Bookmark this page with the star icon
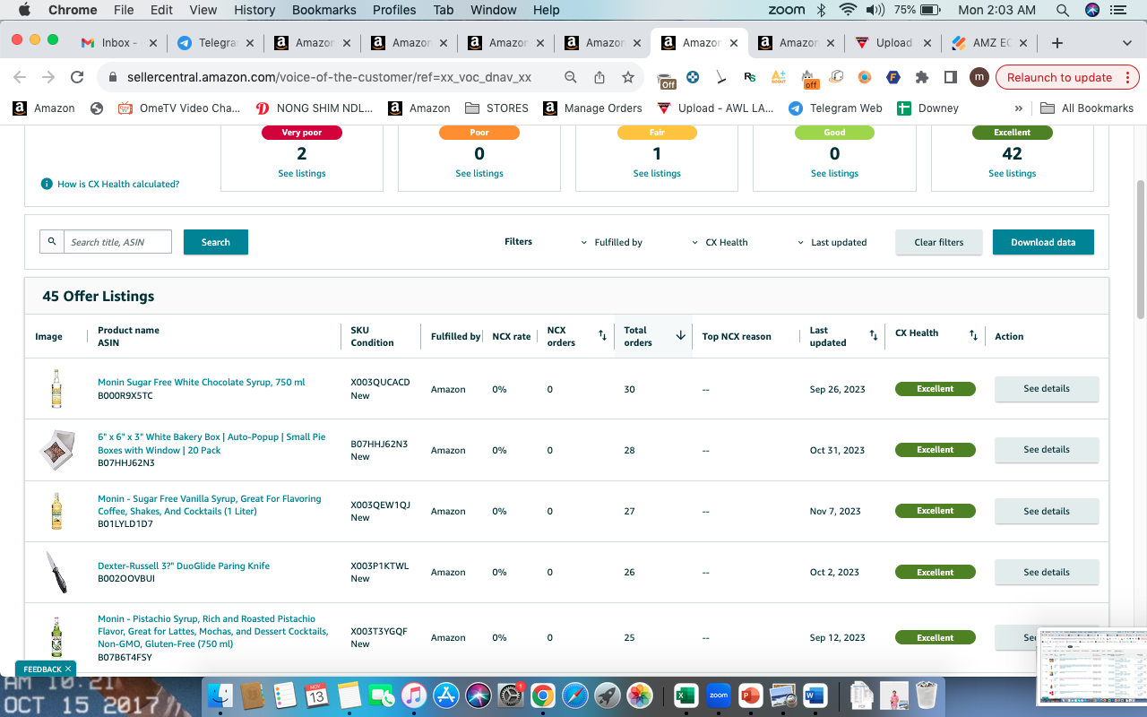Screen dimensions: 1147x717 pyautogui.click(x=628, y=77)
